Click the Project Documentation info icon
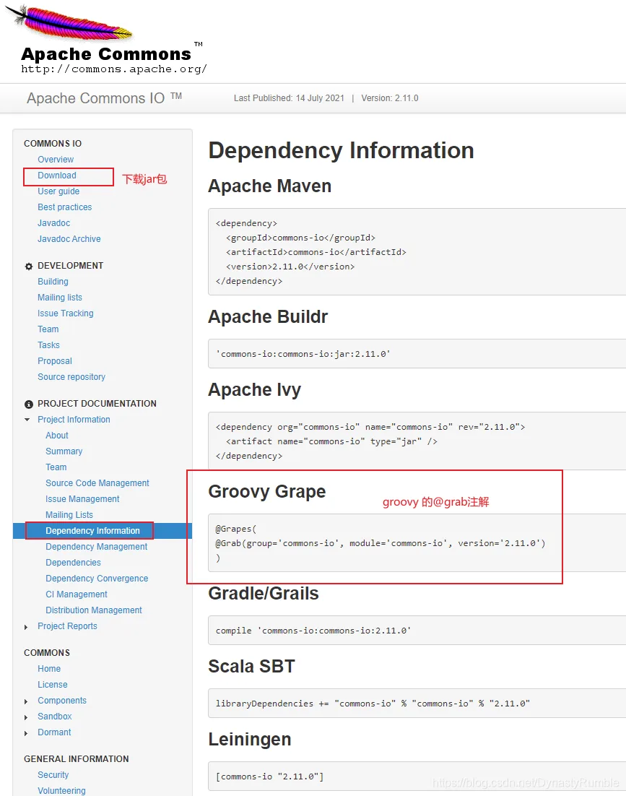 coord(29,404)
